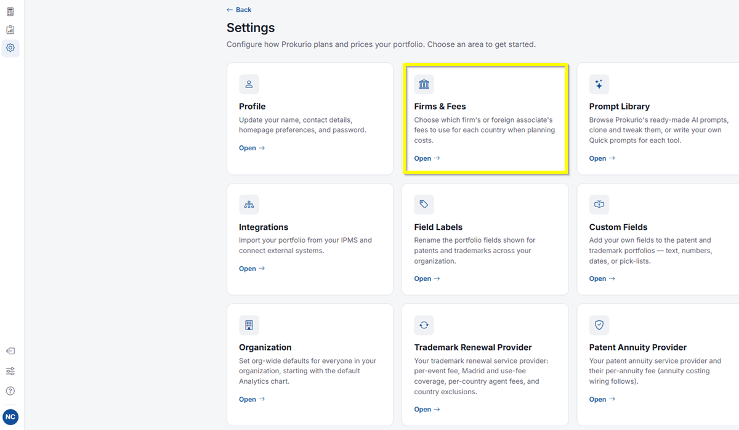
Task: Open the Custom Fields settings link
Action: coord(602,278)
